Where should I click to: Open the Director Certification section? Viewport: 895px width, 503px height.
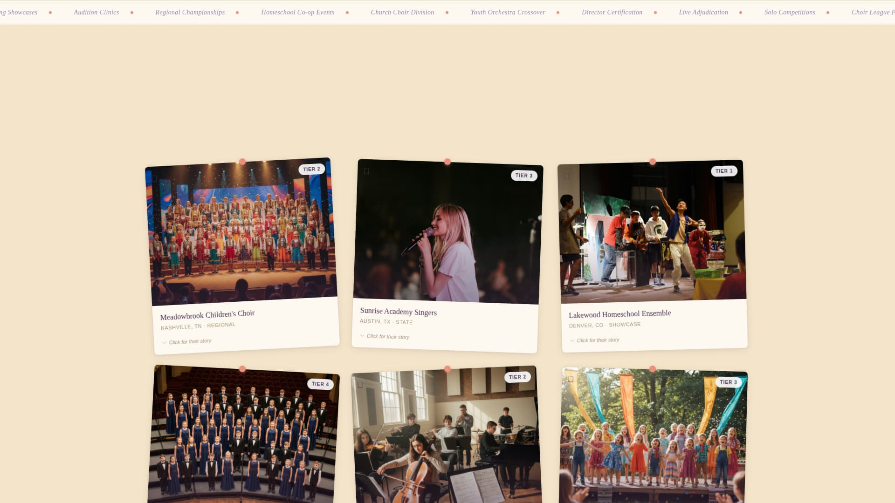[612, 12]
